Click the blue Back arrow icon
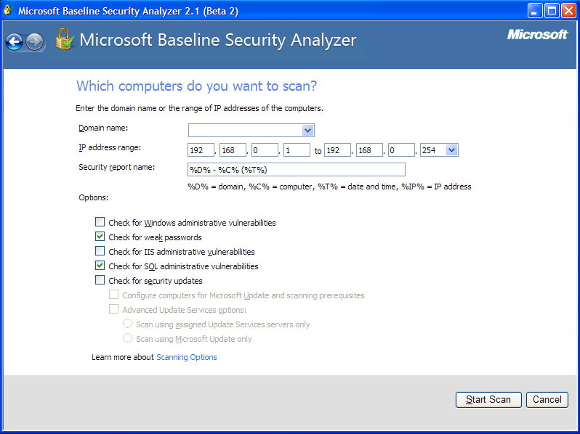The height and width of the screenshot is (434, 580). (14, 41)
